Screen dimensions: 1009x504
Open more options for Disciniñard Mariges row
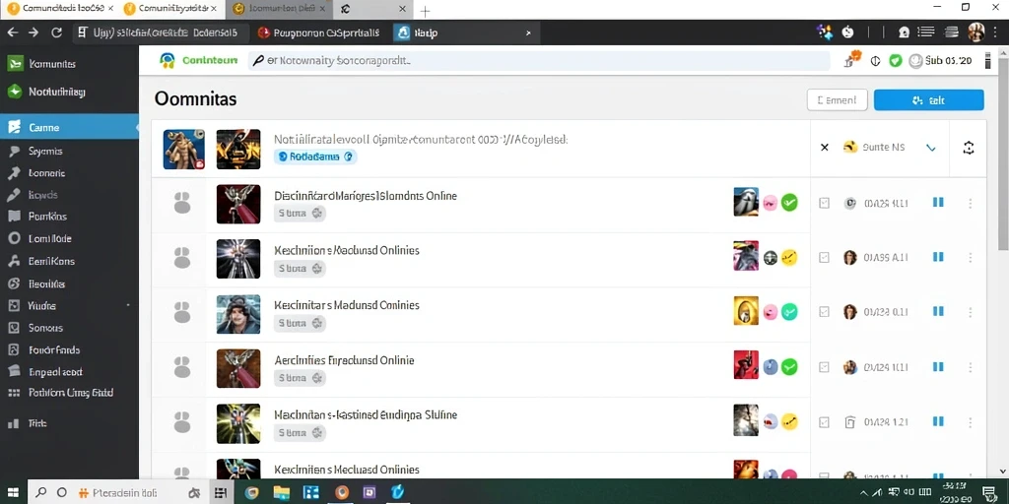[971, 203]
